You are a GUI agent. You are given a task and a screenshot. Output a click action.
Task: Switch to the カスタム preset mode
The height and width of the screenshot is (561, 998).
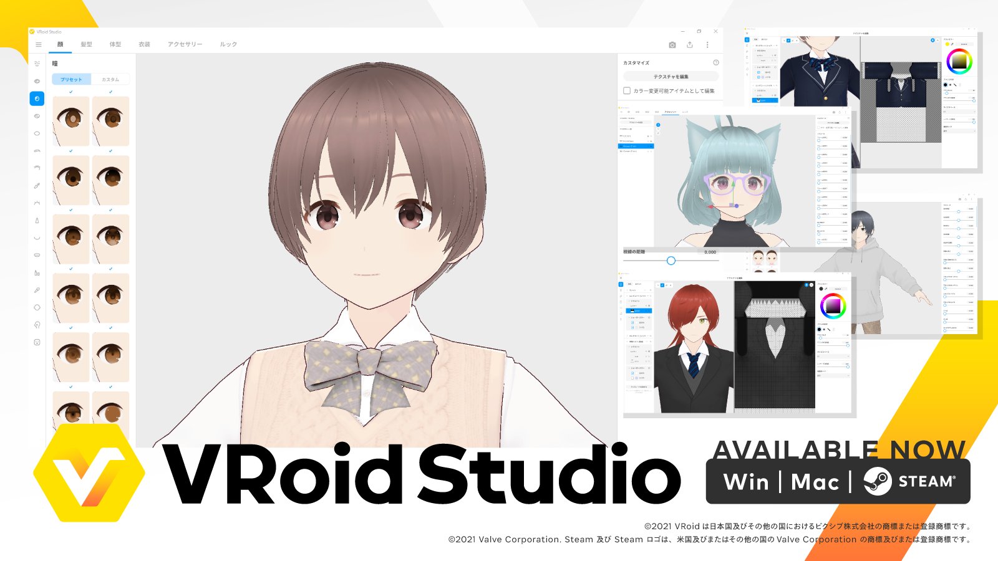click(x=111, y=79)
